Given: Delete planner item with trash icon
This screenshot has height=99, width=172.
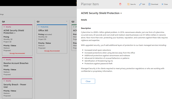Looking at the screenshot, I should [x=120, y=4].
